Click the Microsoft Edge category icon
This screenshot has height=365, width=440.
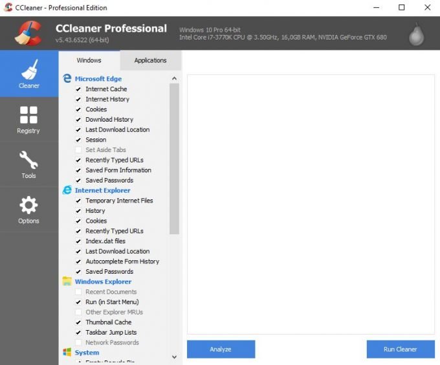(67, 78)
